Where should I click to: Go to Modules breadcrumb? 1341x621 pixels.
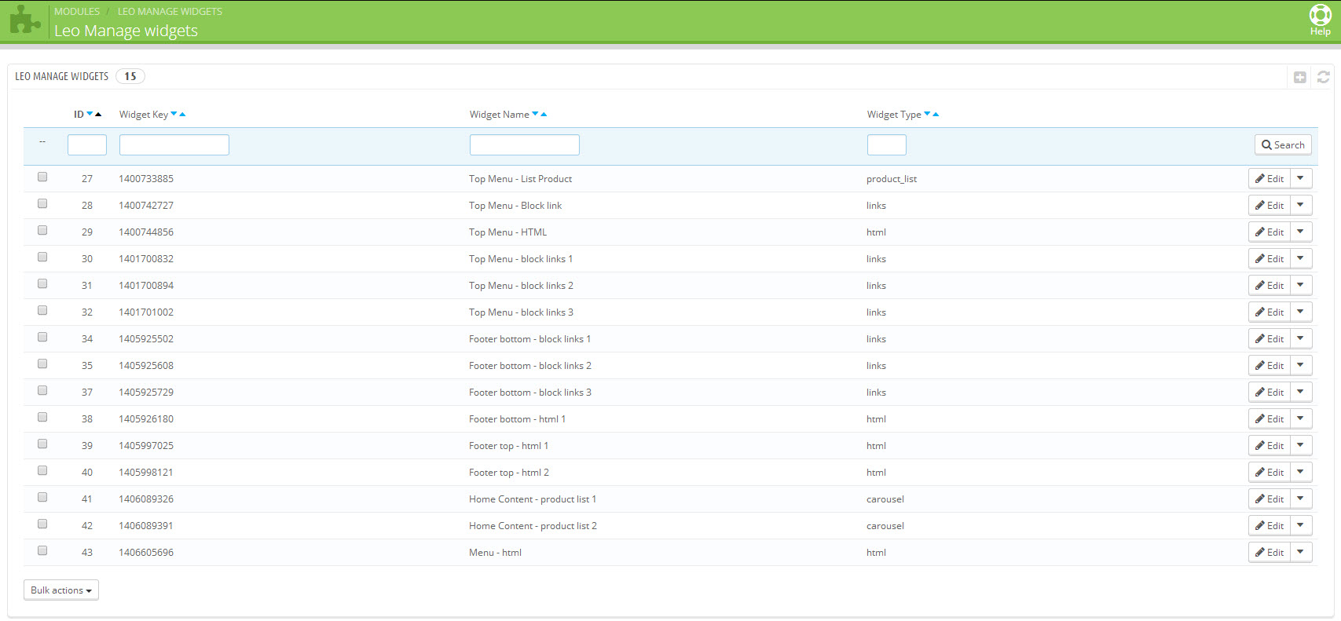click(77, 12)
